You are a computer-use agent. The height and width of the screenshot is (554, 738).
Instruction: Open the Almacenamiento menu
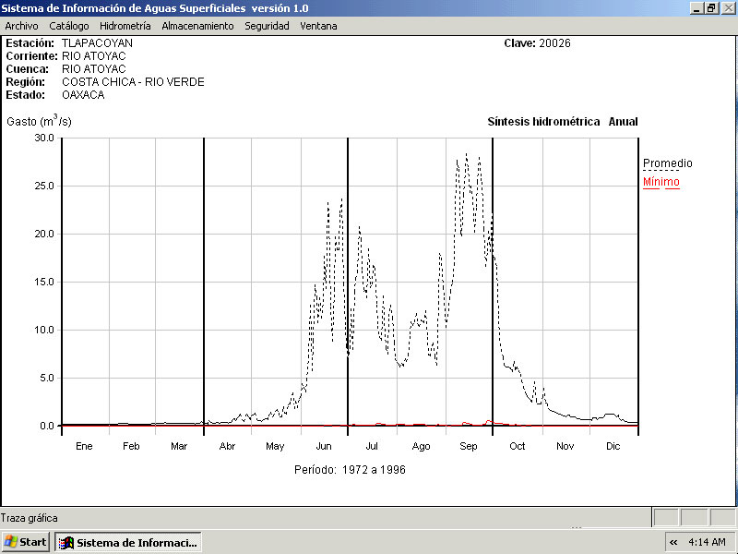click(197, 26)
